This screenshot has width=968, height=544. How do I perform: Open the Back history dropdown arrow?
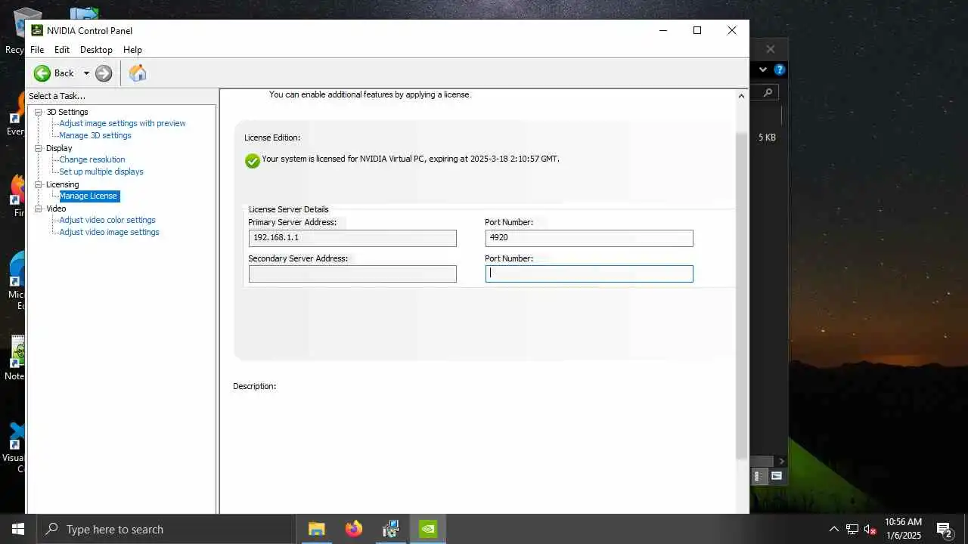click(x=86, y=73)
